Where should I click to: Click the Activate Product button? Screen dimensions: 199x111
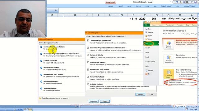pyautogui.click(x=169, y=44)
